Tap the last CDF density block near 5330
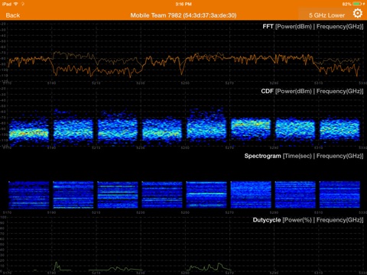Screen dimensions: 367x275 coord(339,128)
